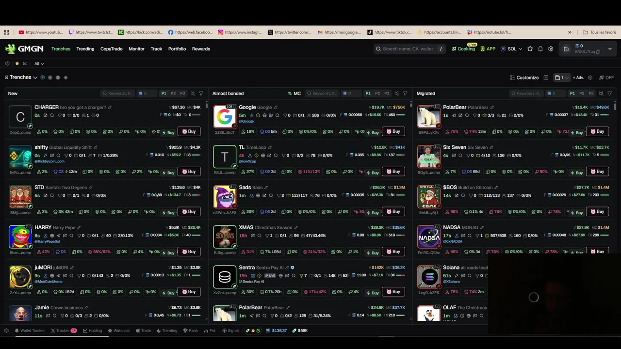The height and width of the screenshot is (349, 621).
Task: Open browser apps grid icon
Action: [6, 32]
